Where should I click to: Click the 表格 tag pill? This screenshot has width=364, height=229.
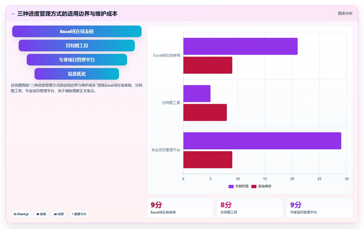point(41,214)
